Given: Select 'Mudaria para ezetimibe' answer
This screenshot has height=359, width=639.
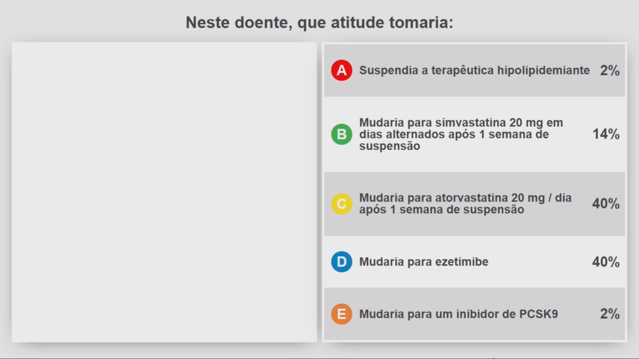Looking at the screenshot, I should (474, 262).
